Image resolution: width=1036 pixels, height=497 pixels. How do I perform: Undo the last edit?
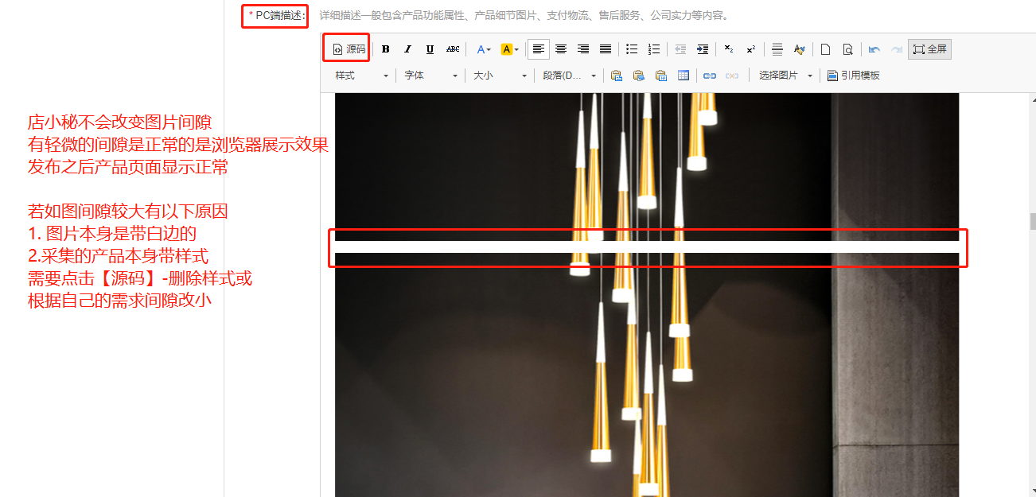coord(874,49)
